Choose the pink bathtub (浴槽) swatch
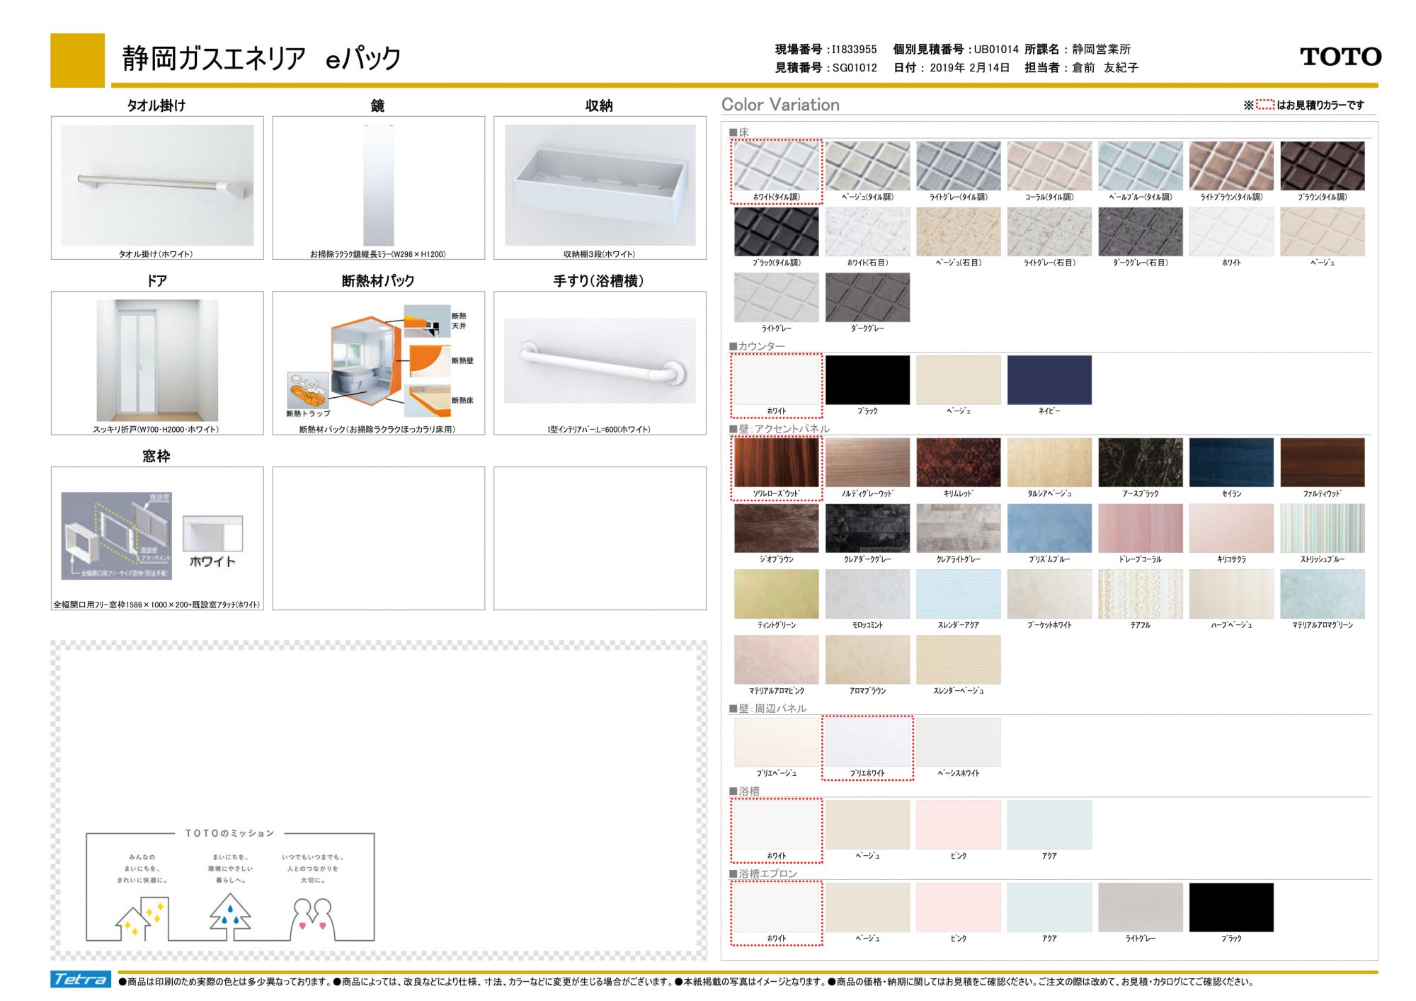 click(959, 825)
